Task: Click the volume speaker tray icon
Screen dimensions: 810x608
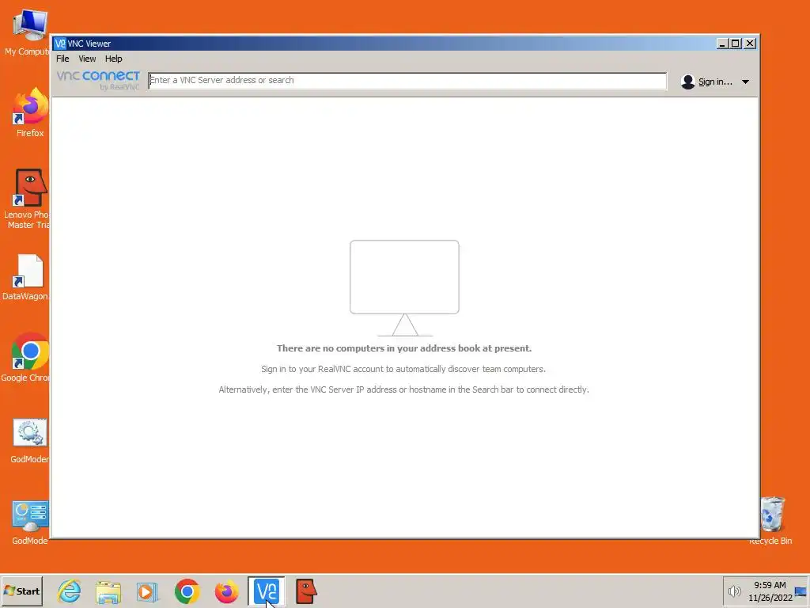Action: coord(734,591)
